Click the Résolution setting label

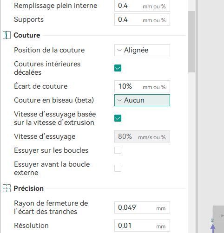coord(31,226)
